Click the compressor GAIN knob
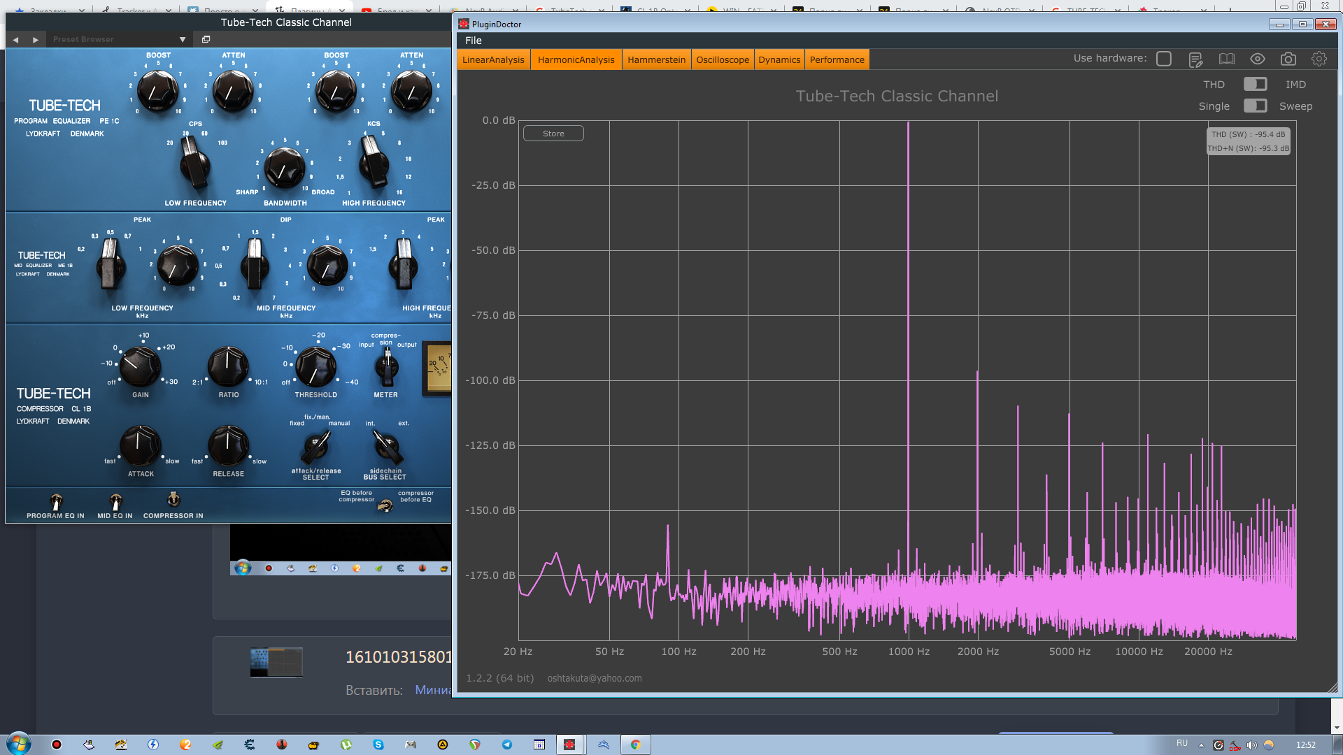 coord(141,366)
